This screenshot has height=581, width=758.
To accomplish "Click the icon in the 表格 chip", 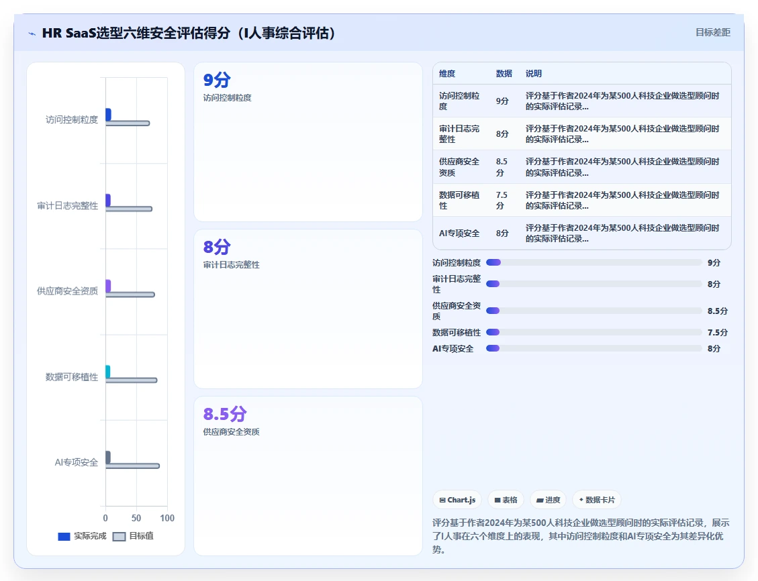I will click(x=498, y=500).
